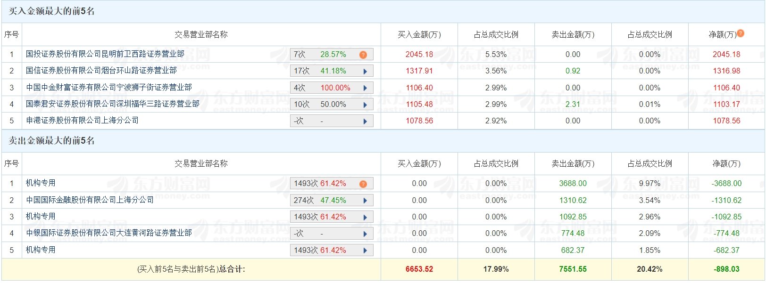Viewport: 766px width, 283px height.
Task: Click total net amount -898.03
Action: coord(726,269)
